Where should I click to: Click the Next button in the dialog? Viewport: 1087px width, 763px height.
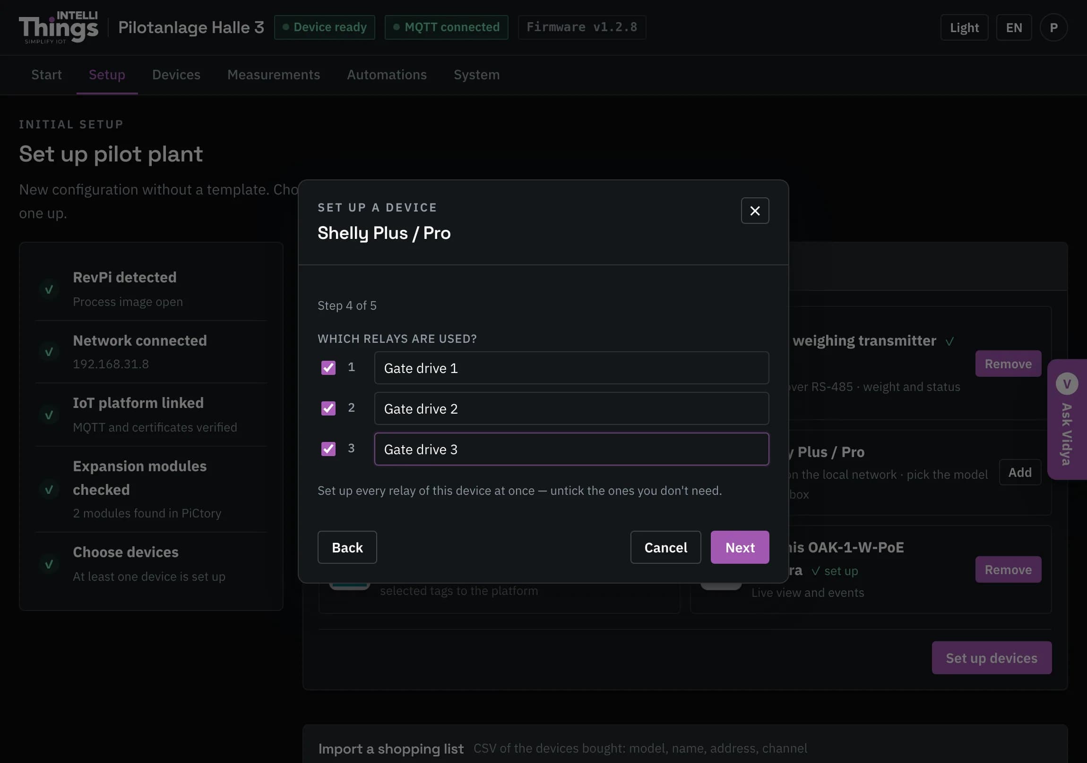pyautogui.click(x=740, y=547)
